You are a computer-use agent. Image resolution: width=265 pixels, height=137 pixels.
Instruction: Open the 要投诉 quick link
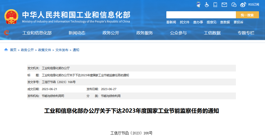[238, 22]
